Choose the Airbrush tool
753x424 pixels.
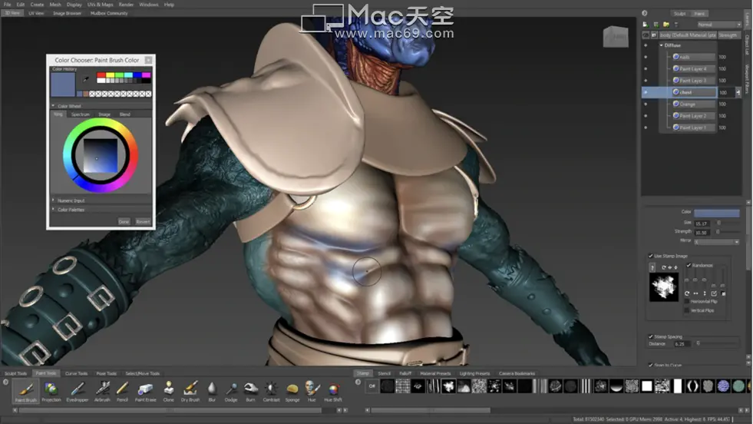[x=102, y=391]
